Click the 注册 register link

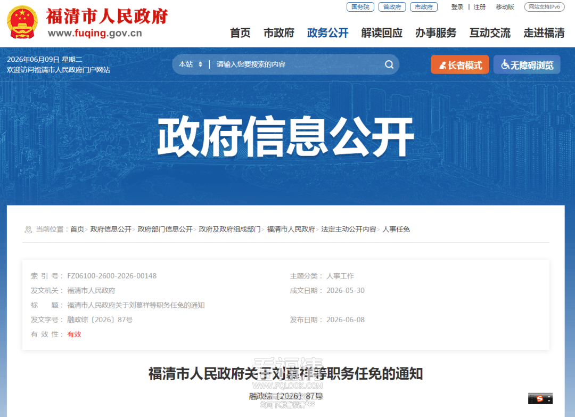point(479,7)
